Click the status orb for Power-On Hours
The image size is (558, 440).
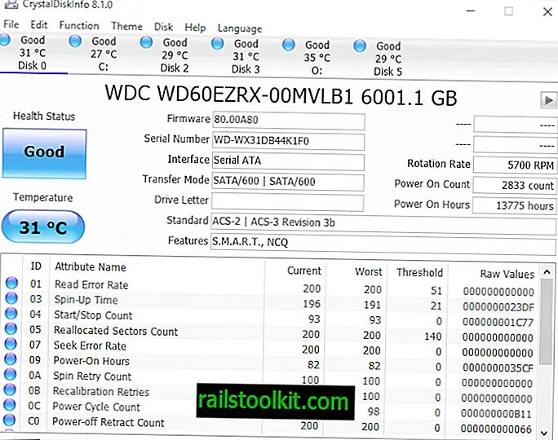[x=11, y=359]
